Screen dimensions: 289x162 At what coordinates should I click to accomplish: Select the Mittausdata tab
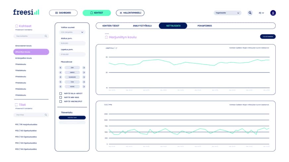point(173,26)
